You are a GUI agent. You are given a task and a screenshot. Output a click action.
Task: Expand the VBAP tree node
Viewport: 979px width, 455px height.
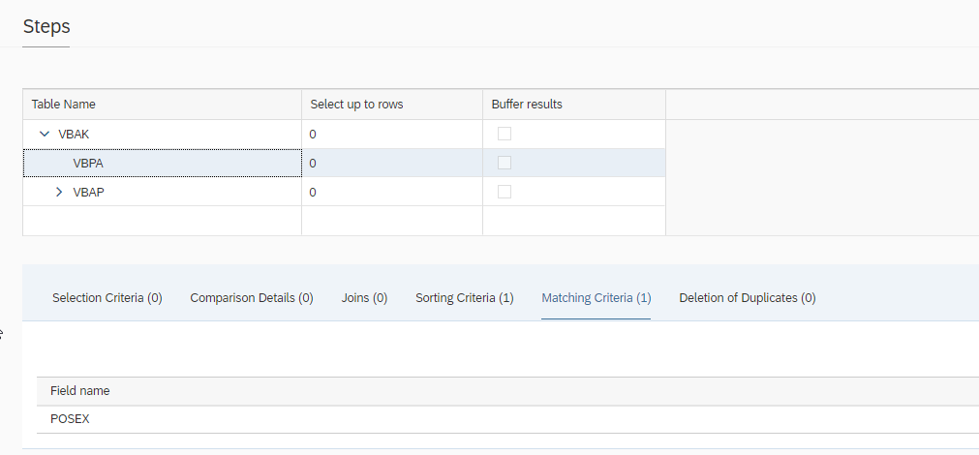[x=59, y=193]
